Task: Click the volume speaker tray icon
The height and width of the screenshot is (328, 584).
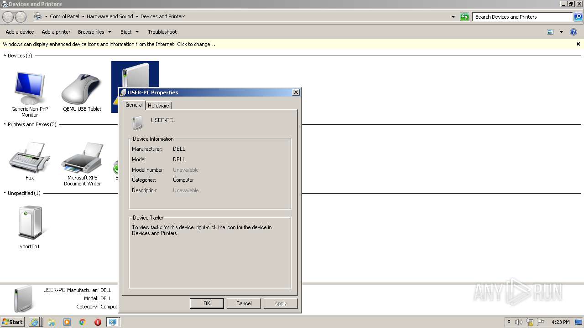Action: pos(519,322)
